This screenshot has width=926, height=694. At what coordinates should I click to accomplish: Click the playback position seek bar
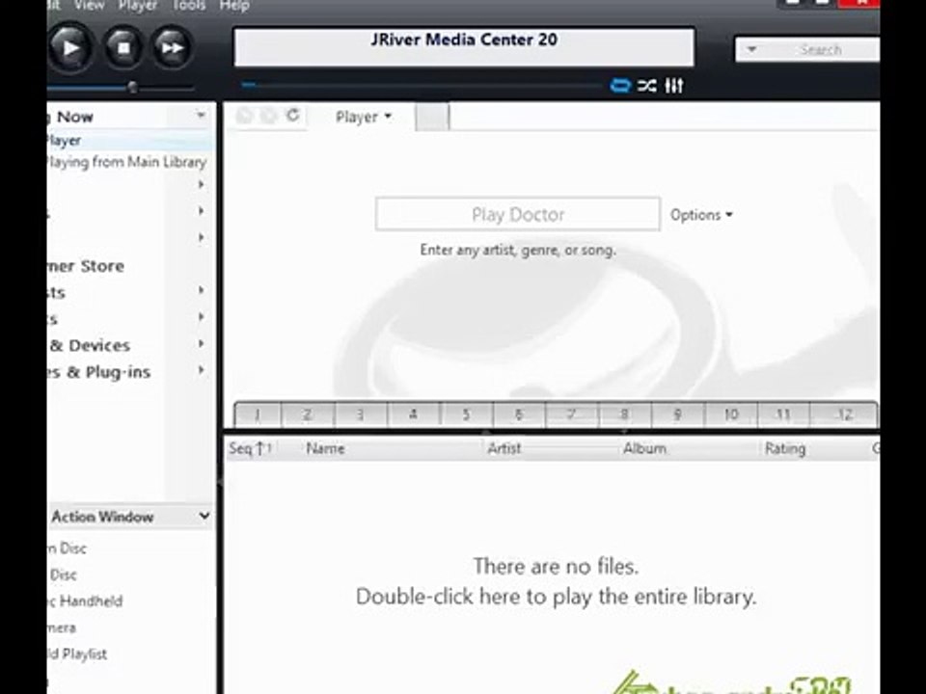[x=422, y=86]
